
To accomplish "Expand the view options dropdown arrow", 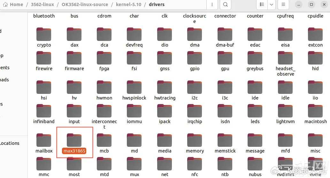I will tap(272, 4).
